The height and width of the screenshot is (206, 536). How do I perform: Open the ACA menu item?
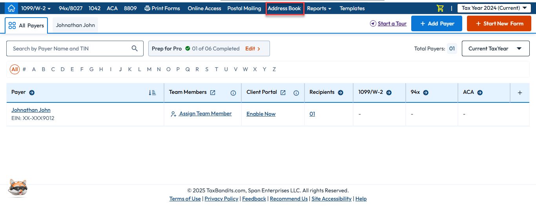(112, 8)
